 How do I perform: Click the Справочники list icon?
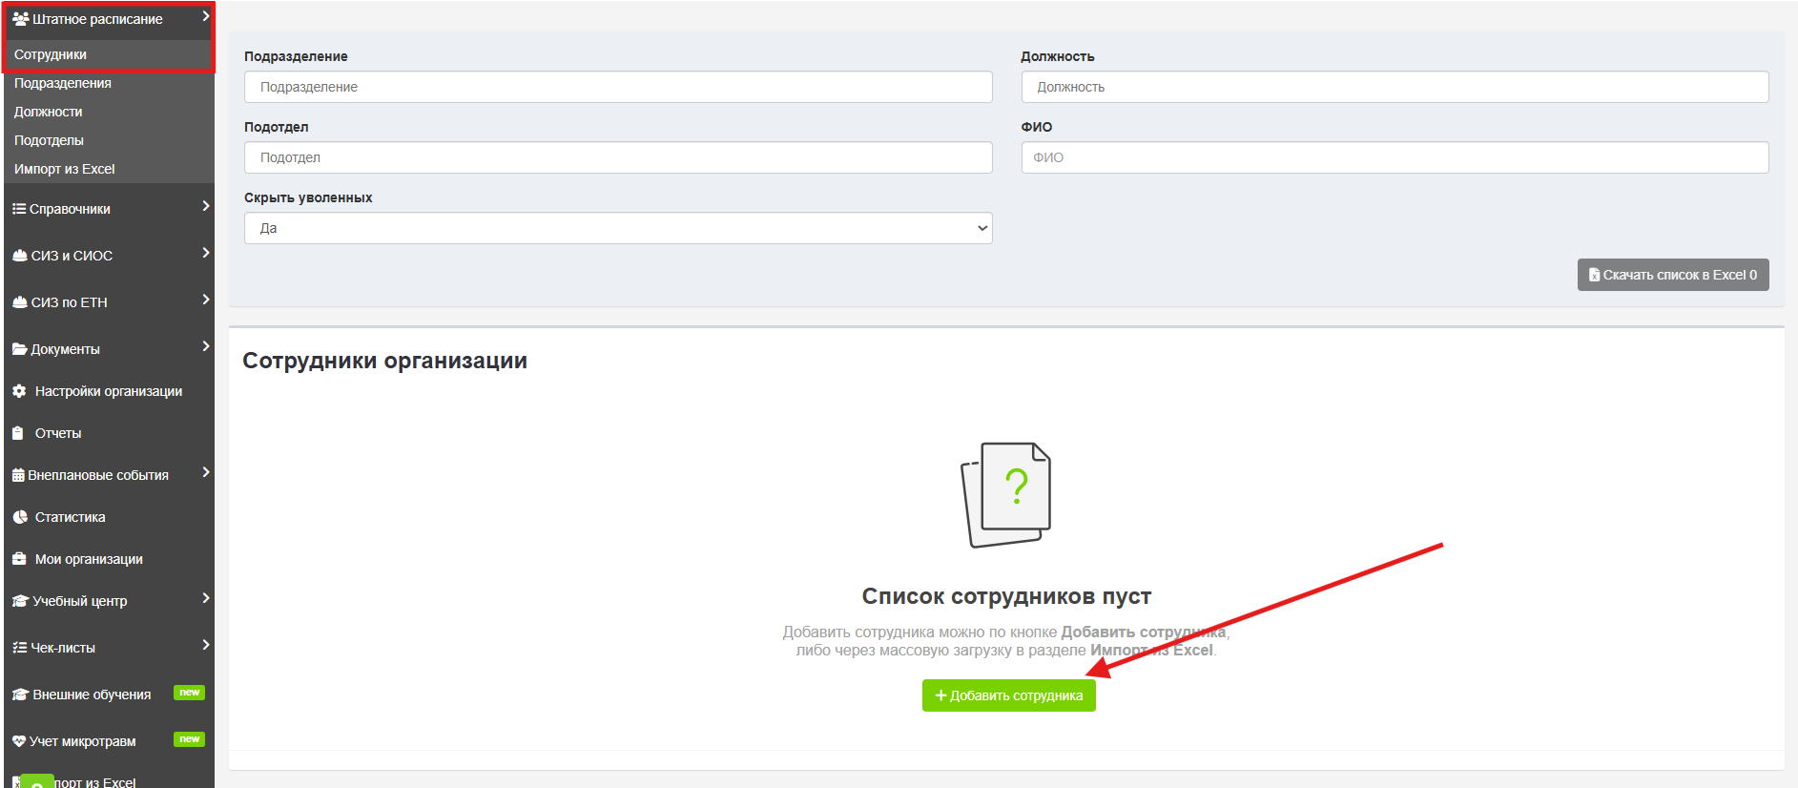[19, 209]
